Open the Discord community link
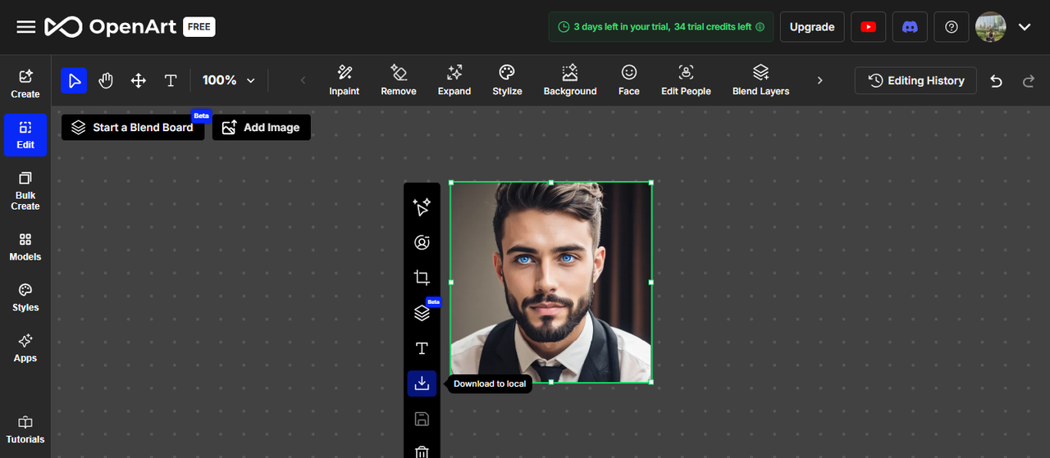 [x=910, y=27]
